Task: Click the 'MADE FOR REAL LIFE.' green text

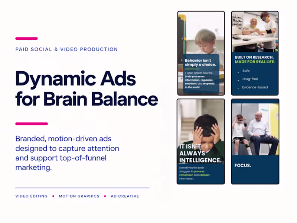Action: [255, 62]
